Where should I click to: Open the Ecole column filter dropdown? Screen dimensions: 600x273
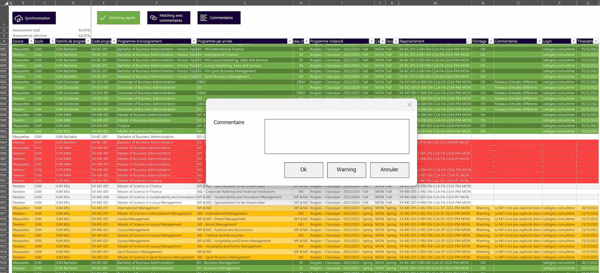(x=52, y=41)
